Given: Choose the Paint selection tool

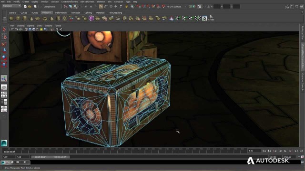Looking at the screenshot, I should pyautogui.click(x=4, y=44).
